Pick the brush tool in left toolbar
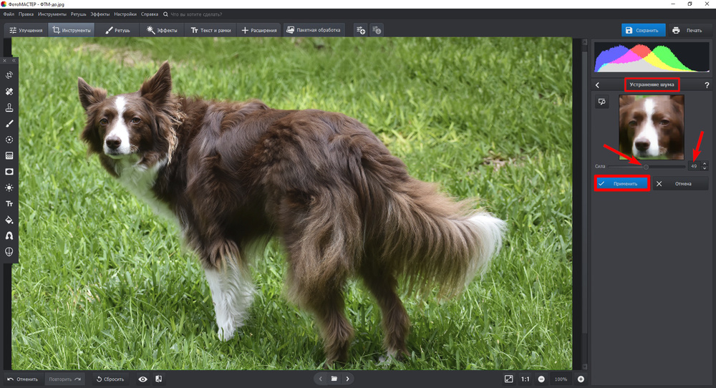 click(x=9, y=124)
